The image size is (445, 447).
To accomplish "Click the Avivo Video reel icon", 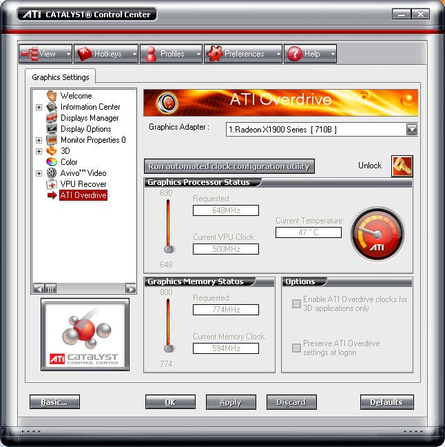I will click(x=52, y=173).
